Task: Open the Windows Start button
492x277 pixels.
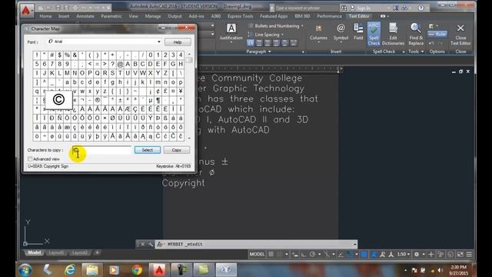Action: 25,270
